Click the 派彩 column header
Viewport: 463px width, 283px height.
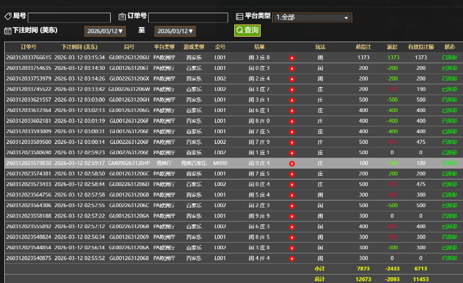tap(392, 47)
